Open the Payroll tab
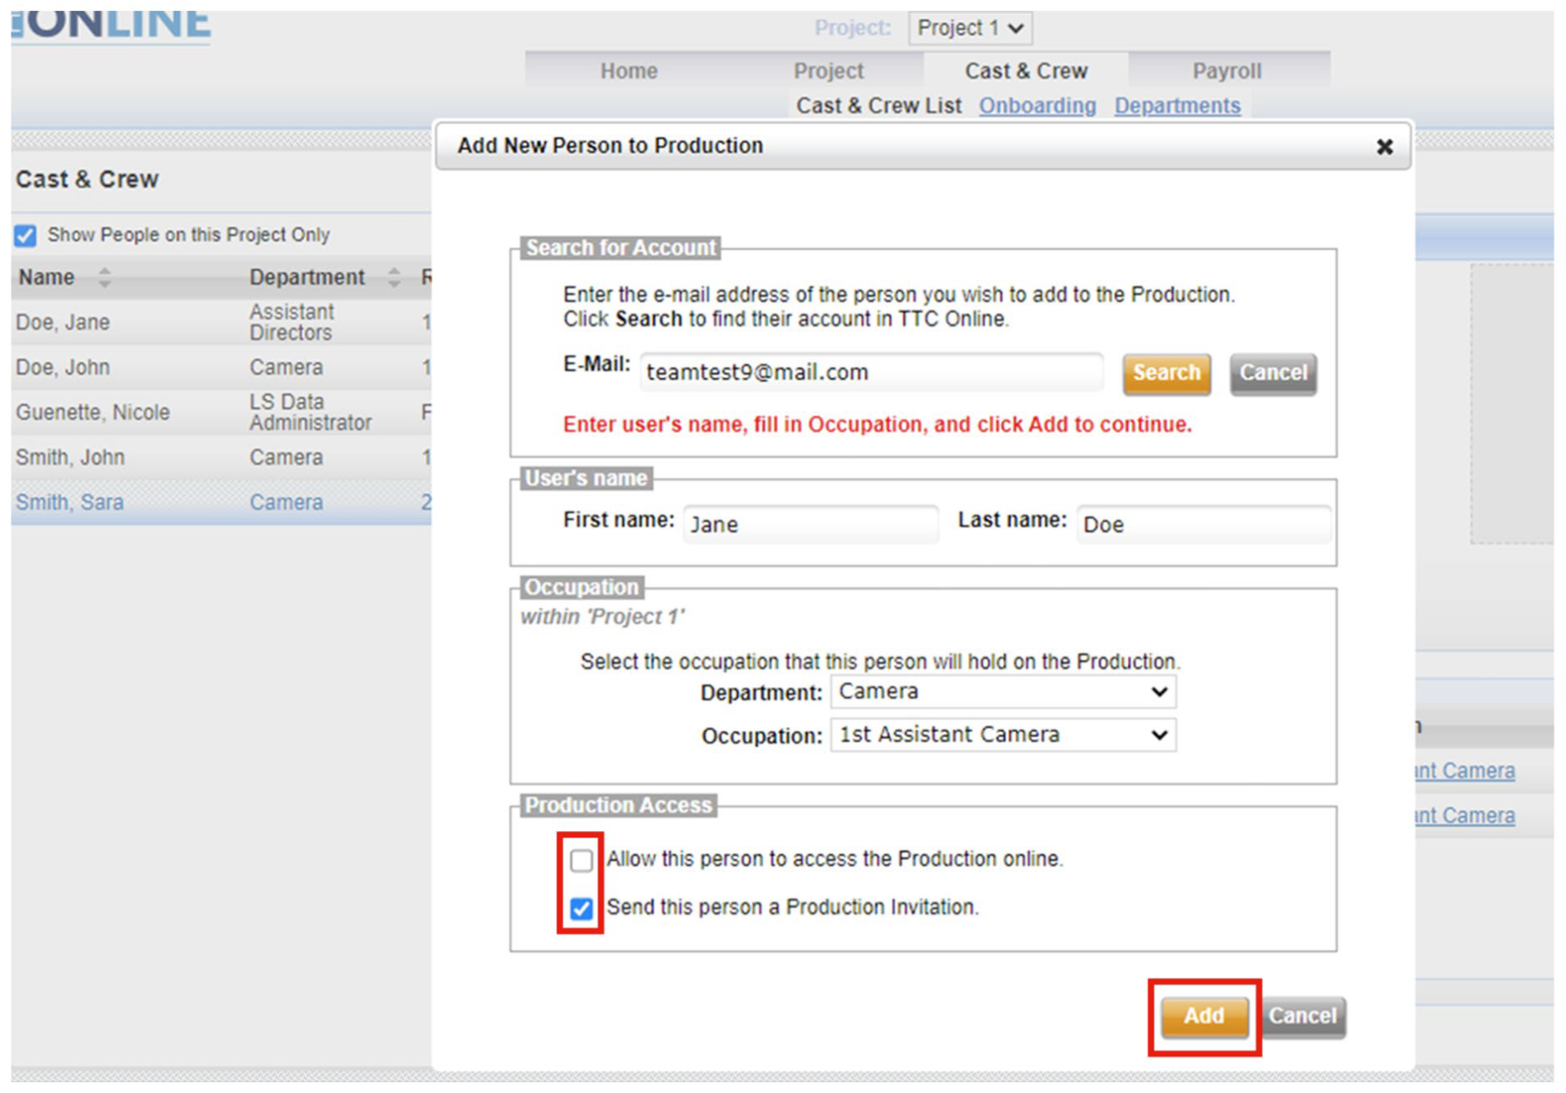Viewport: 1566px width, 1093px height. point(1228,71)
